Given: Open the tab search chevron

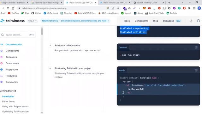Looking at the screenshot, I should coord(182,3).
